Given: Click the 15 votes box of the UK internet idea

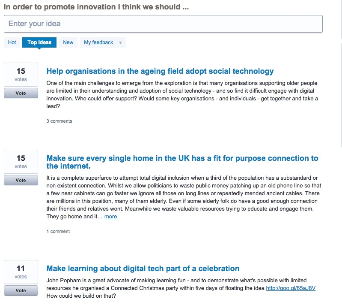Looking at the screenshot, I should click(21, 162).
